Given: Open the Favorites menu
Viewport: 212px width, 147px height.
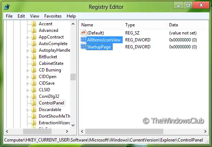Looking at the screenshot, I should [x=53, y=16].
